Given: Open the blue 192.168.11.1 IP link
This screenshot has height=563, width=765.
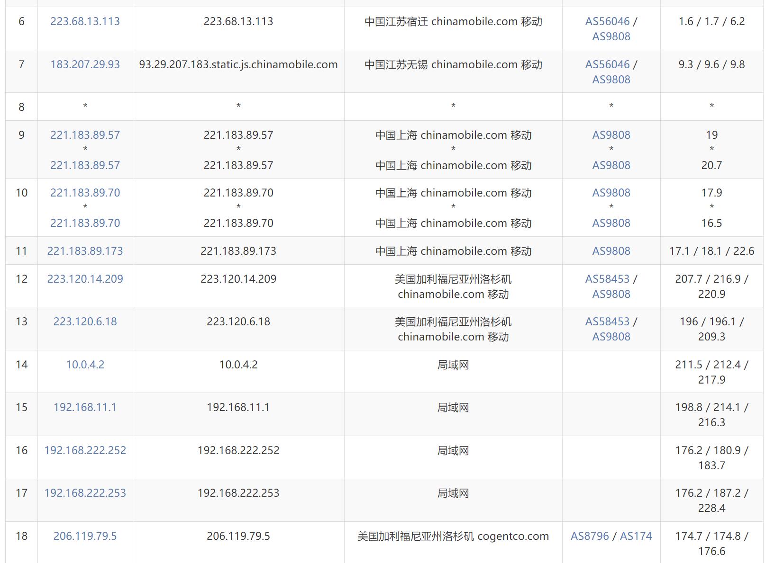Looking at the screenshot, I should 85,407.
